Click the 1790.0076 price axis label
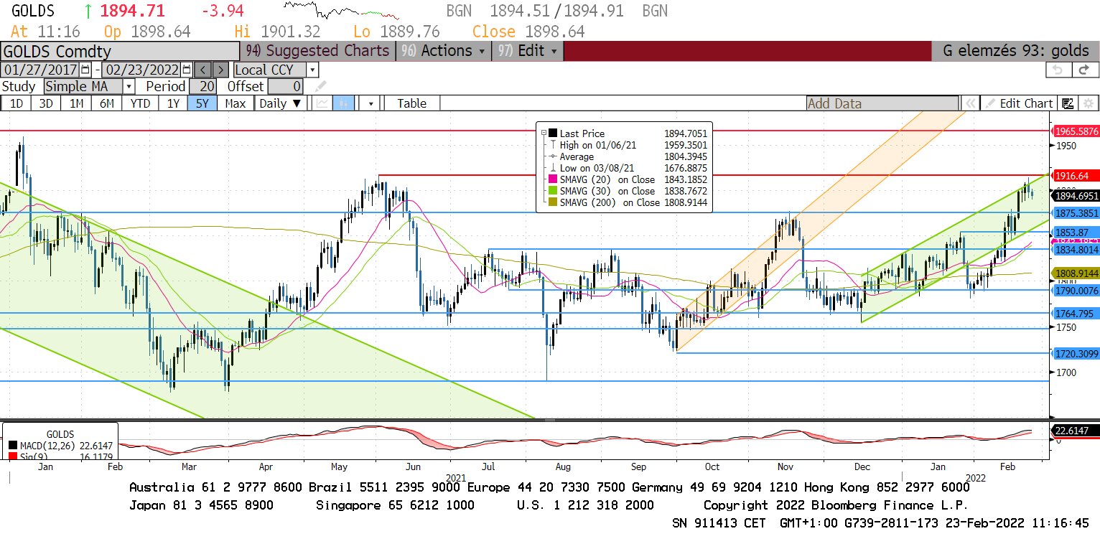Viewport: 1100px width, 544px height. pos(1076,290)
